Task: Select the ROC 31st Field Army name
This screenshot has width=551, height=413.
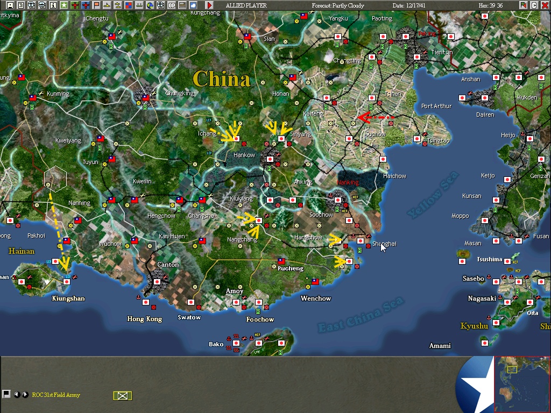Action: coord(56,395)
